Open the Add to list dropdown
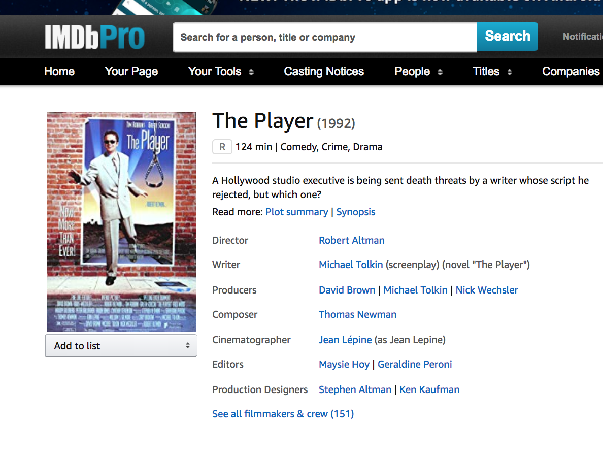The width and height of the screenshot is (603, 456). coord(121,346)
